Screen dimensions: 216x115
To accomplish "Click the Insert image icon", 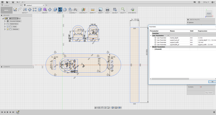I will (x=100, y=9).
